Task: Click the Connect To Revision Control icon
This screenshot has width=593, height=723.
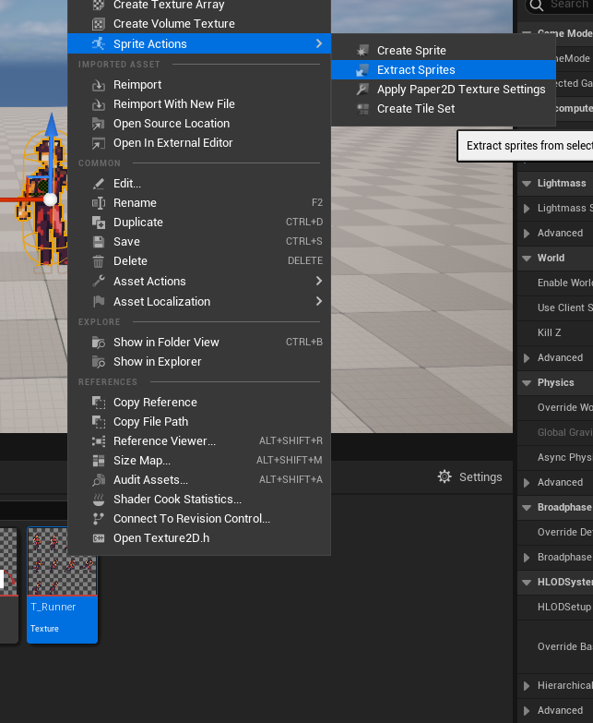Action: [99, 518]
